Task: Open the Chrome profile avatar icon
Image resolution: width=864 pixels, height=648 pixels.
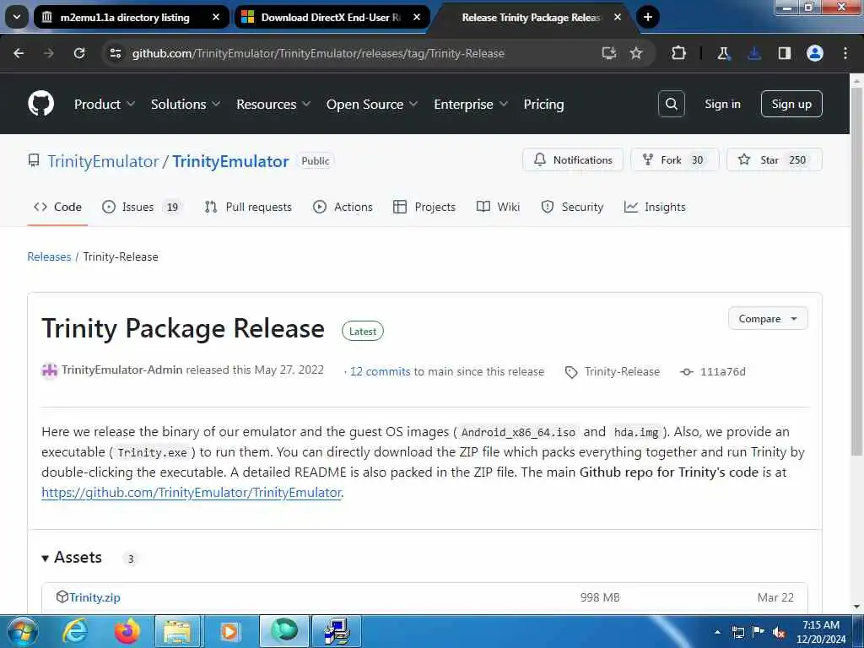Action: [815, 53]
